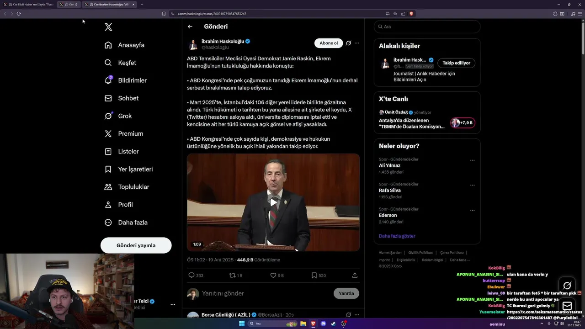Screen dimensions: 585x329
Task: Open Brave browser taskbar icon
Action: 313,324
